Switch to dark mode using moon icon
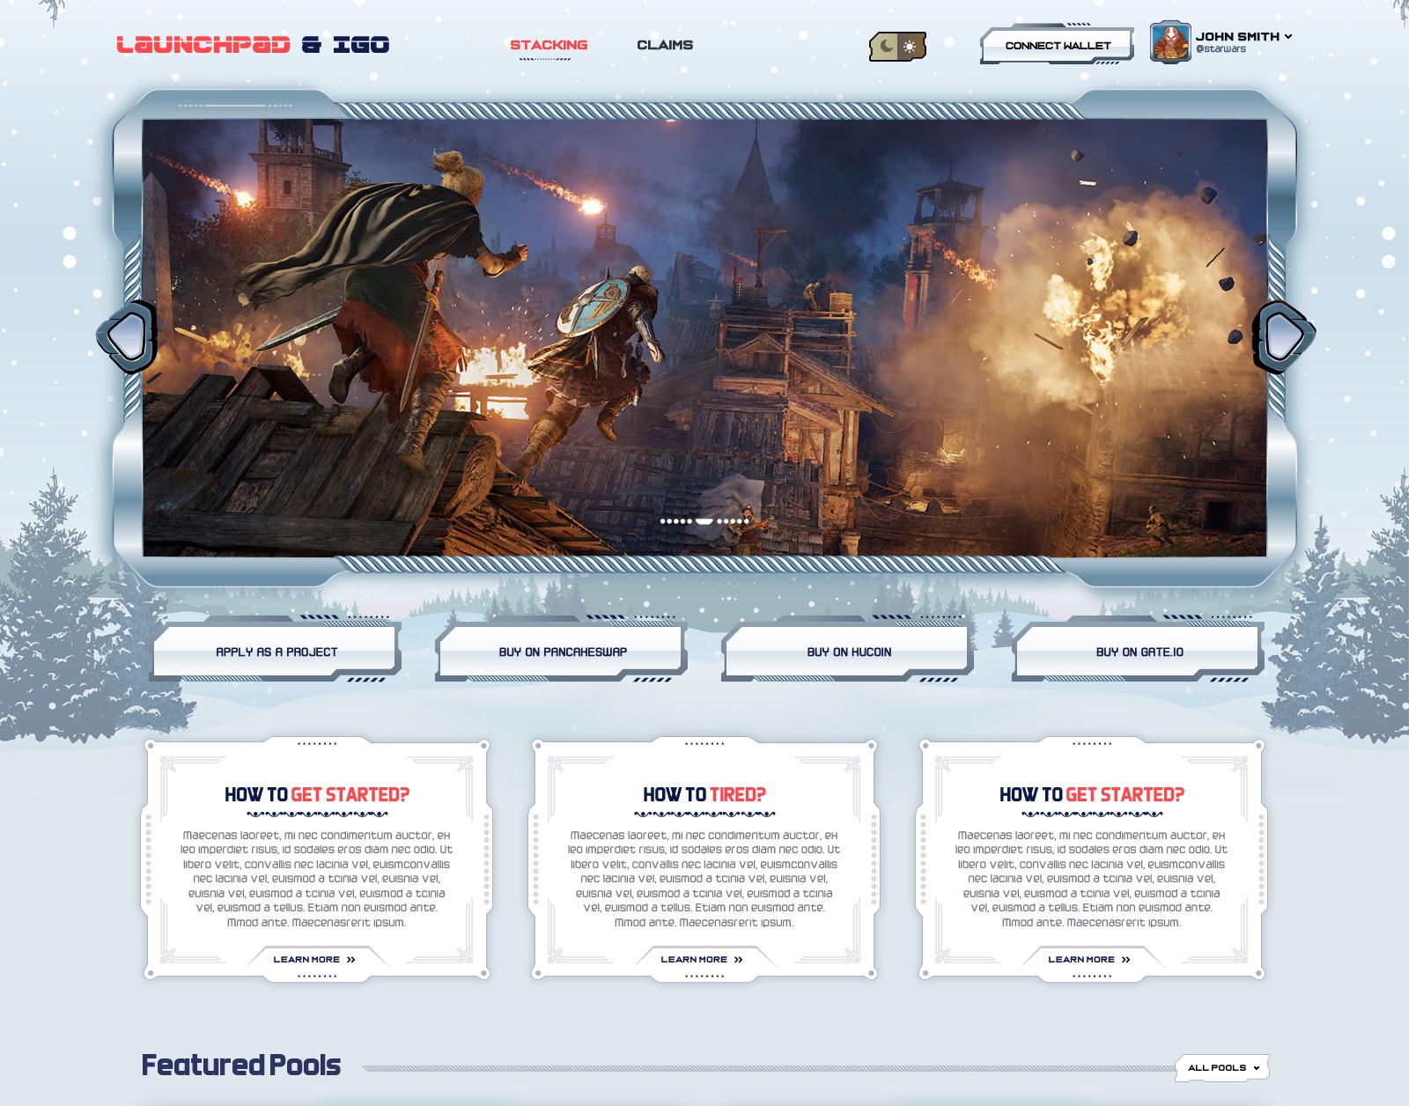The width and height of the screenshot is (1423, 1106). tap(886, 46)
